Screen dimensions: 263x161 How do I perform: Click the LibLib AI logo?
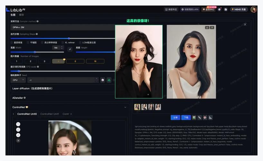coord(15,10)
